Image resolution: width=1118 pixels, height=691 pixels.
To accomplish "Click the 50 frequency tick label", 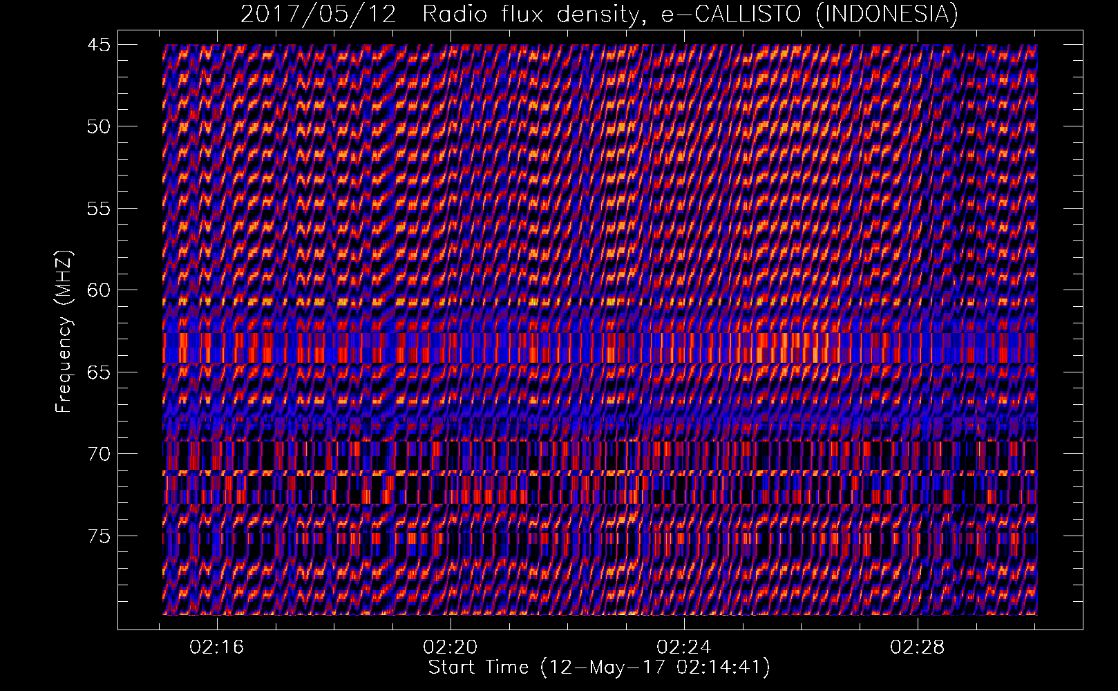I will click(97, 126).
